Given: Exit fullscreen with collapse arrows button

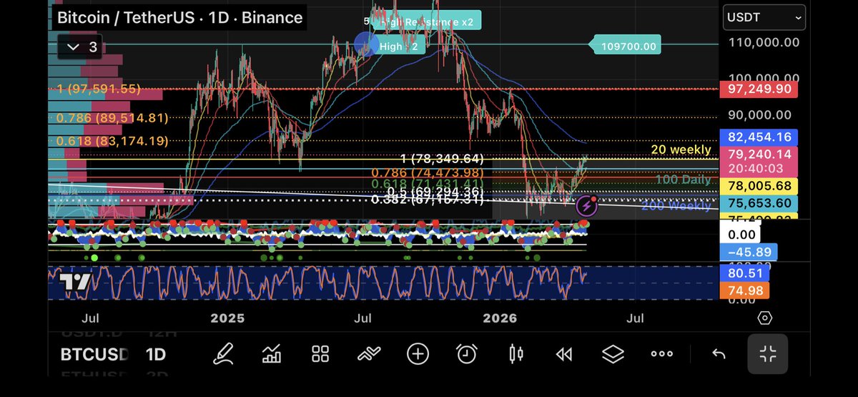Looking at the screenshot, I should point(768,353).
